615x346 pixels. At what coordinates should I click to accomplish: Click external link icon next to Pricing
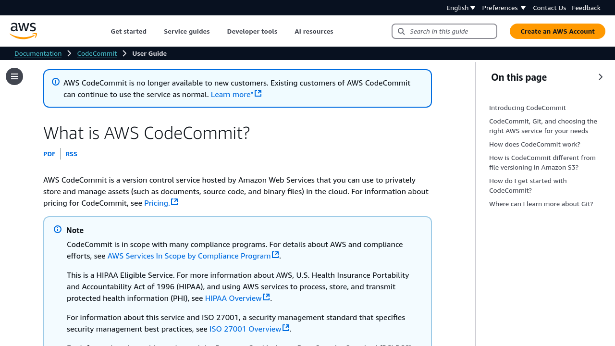(x=174, y=202)
